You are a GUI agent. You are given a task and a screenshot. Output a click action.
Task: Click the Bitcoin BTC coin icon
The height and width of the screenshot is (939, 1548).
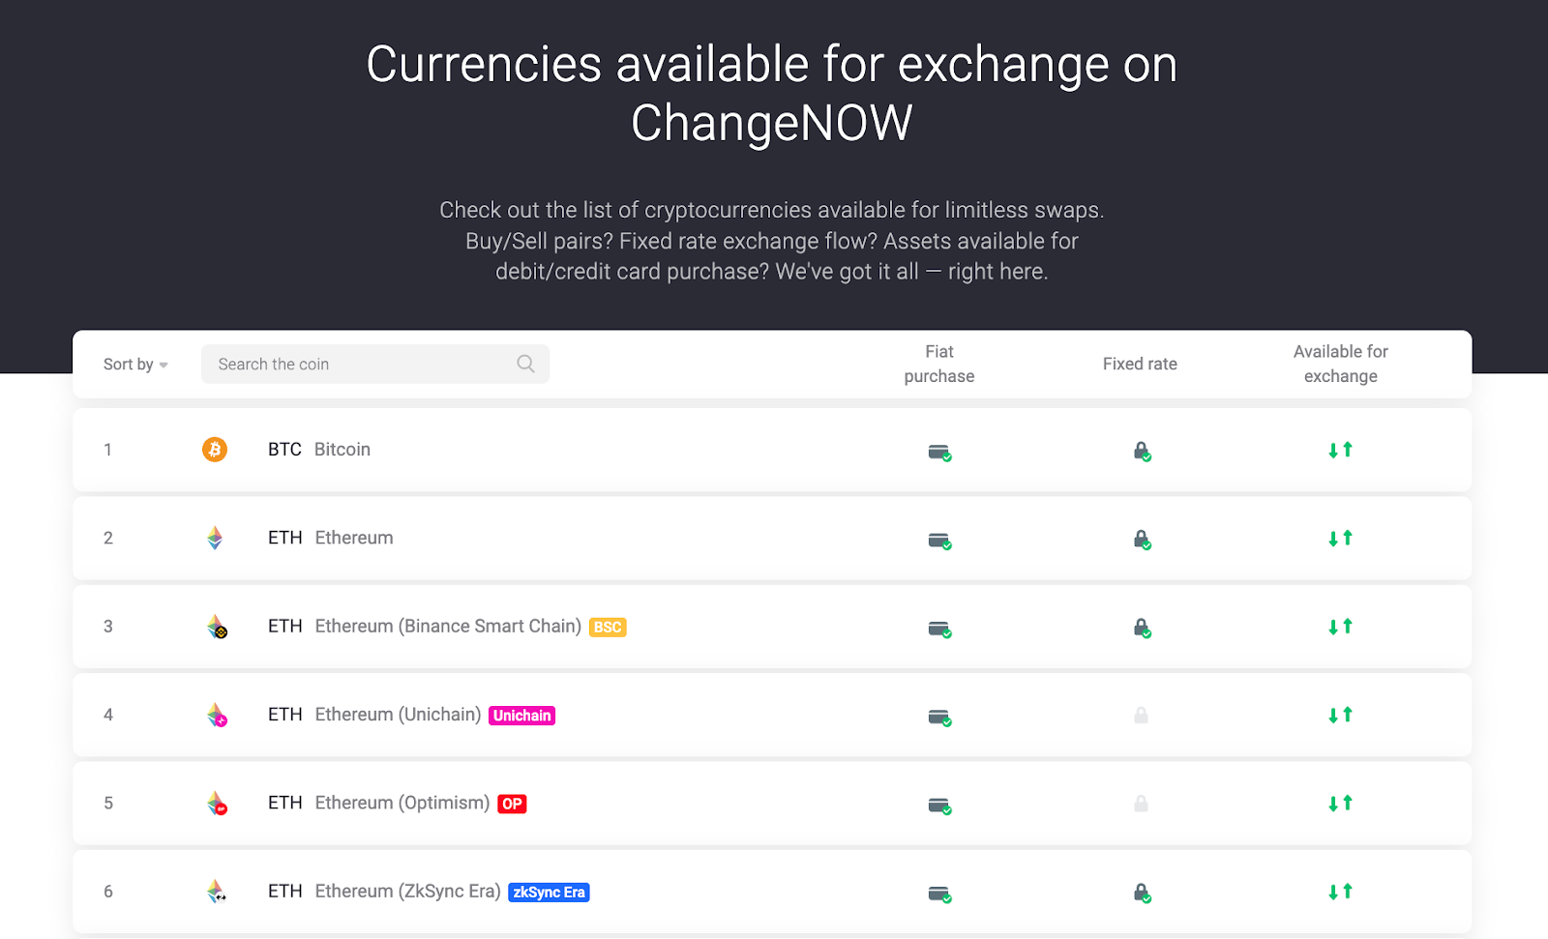coord(214,449)
